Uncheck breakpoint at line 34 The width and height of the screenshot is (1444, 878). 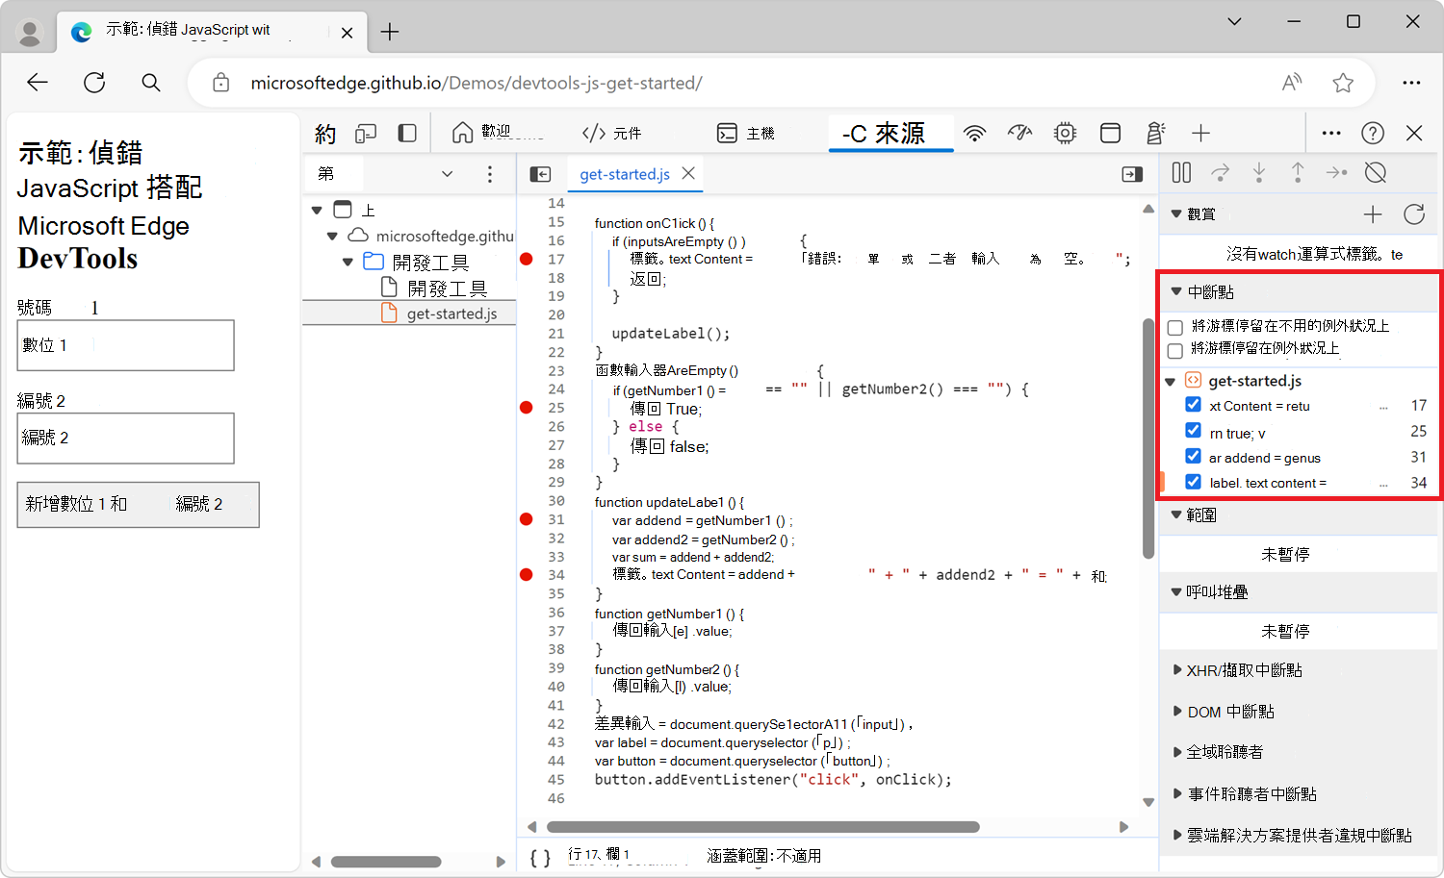1193,482
